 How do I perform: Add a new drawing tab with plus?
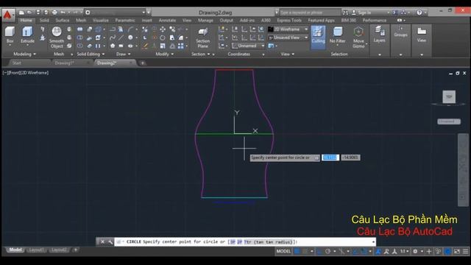point(142,63)
